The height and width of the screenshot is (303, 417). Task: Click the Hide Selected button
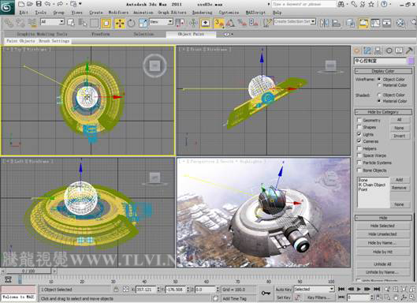(383, 226)
